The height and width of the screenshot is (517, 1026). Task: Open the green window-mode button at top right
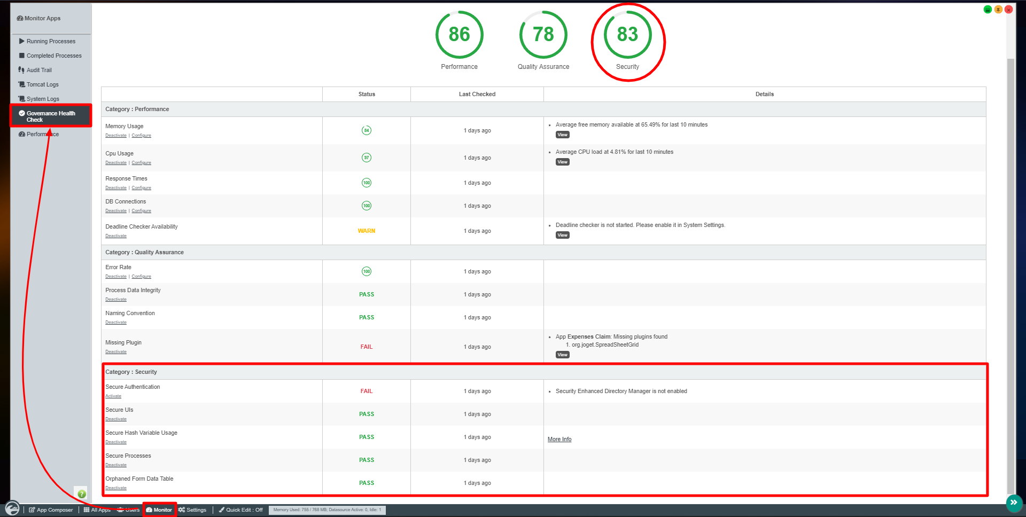pyautogui.click(x=988, y=10)
